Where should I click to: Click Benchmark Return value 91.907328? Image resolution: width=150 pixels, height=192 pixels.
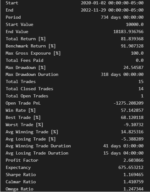point(132,46)
